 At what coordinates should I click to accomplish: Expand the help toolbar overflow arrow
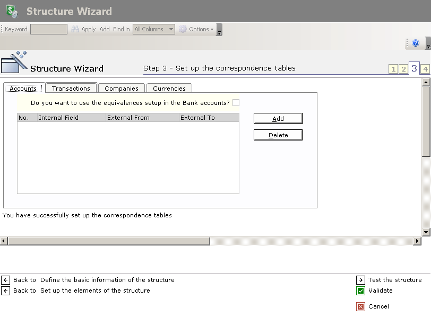[428, 44]
